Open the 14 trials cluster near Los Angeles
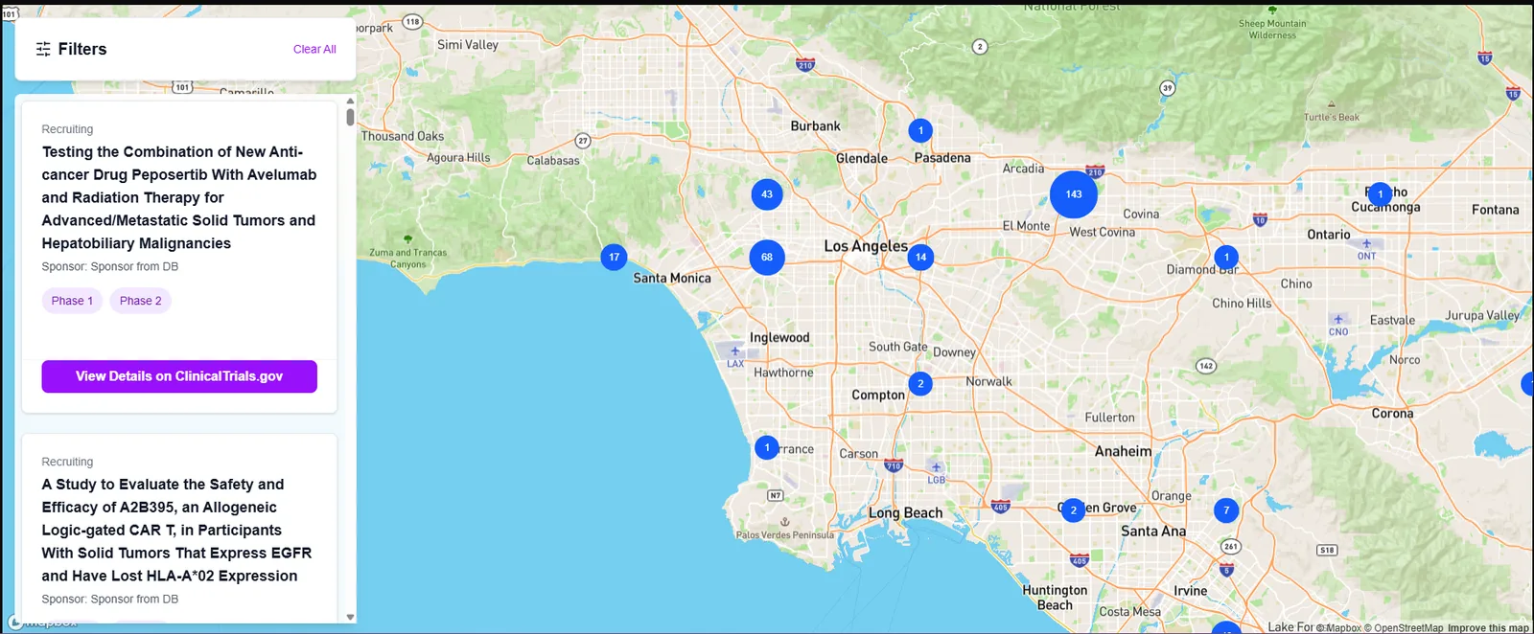 coord(920,257)
